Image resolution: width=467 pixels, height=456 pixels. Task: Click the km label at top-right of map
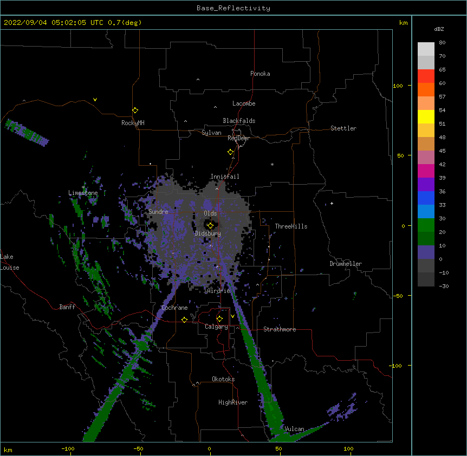[x=404, y=23]
